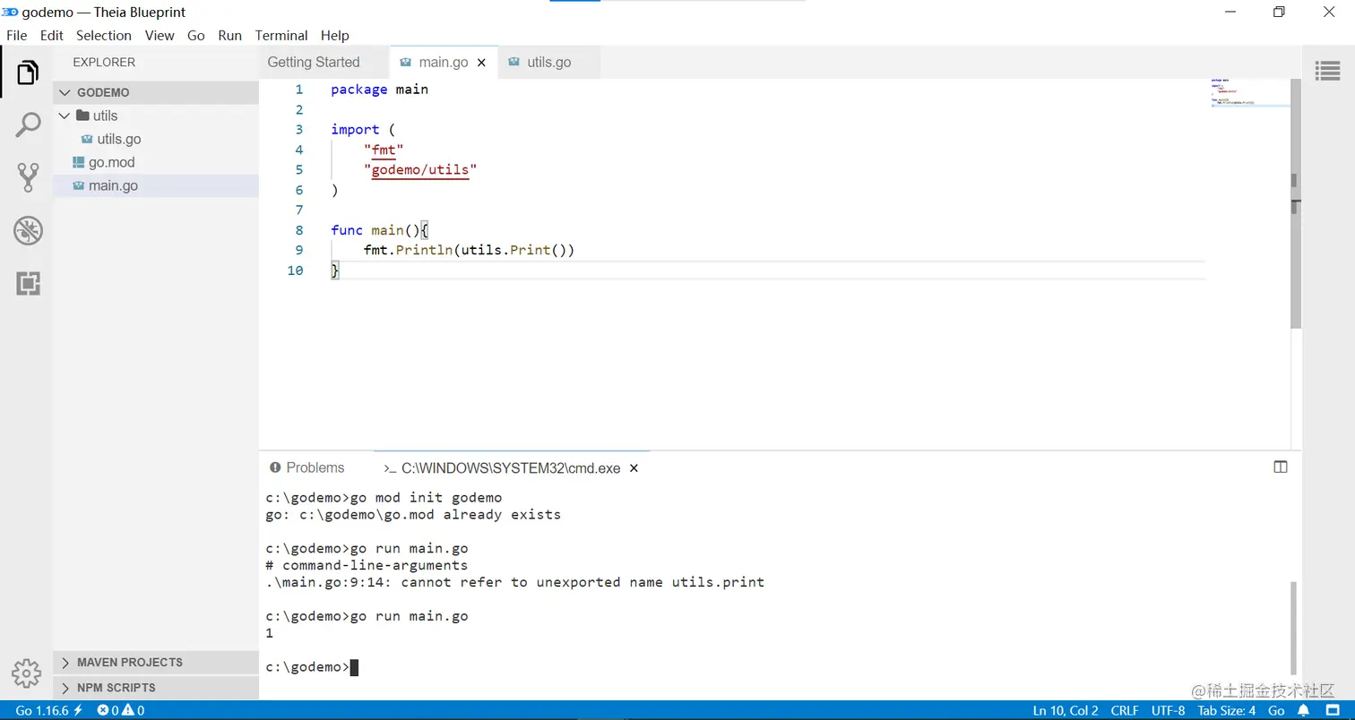Toggle maximize on the terminal panel
This screenshot has height=720, width=1355.
[1281, 467]
